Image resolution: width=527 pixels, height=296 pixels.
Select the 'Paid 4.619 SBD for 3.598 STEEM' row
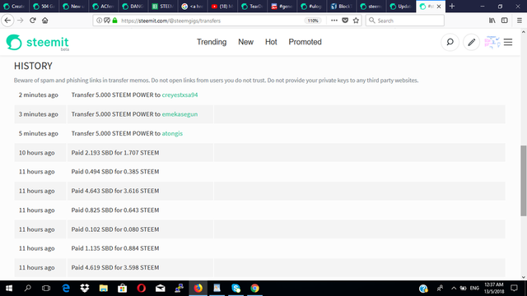pyautogui.click(x=259, y=267)
